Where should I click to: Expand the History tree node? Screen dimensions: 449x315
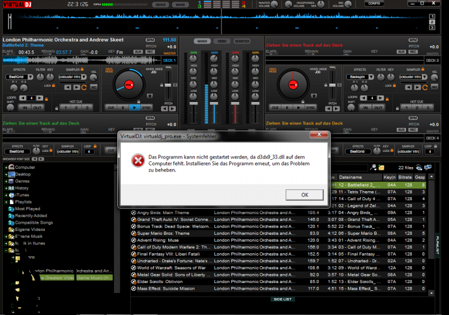[x=6, y=188]
